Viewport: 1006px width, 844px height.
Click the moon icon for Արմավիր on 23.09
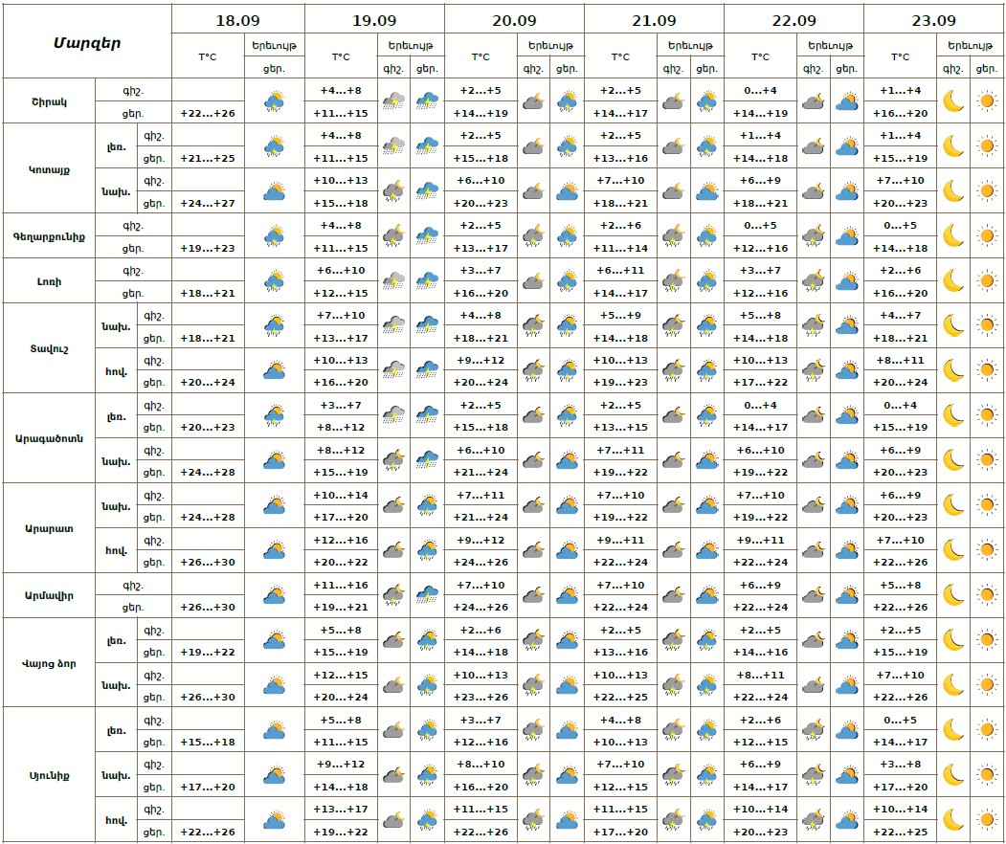952,595
